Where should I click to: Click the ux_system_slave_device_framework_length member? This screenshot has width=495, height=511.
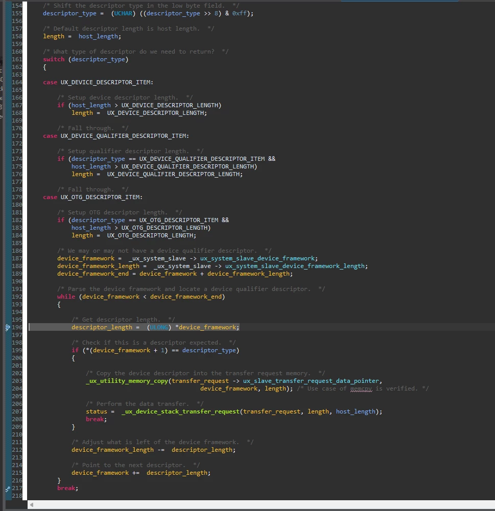(x=294, y=266)
